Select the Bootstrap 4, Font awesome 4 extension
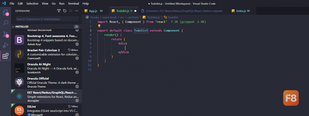The width and height of the screenshot is (309, 116). click(x=46, y=40)
